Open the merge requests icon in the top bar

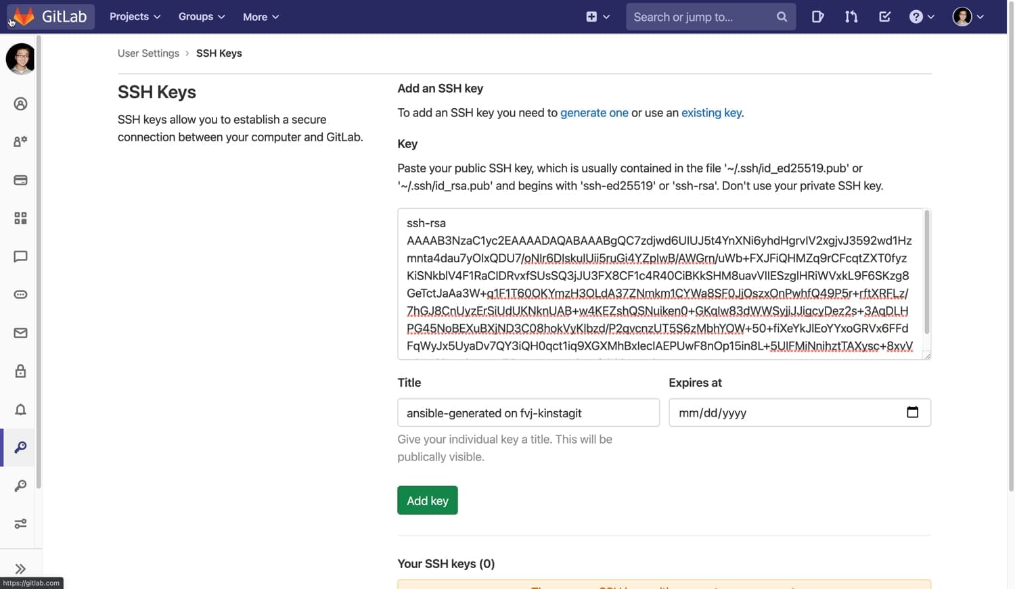coord(851,16)
